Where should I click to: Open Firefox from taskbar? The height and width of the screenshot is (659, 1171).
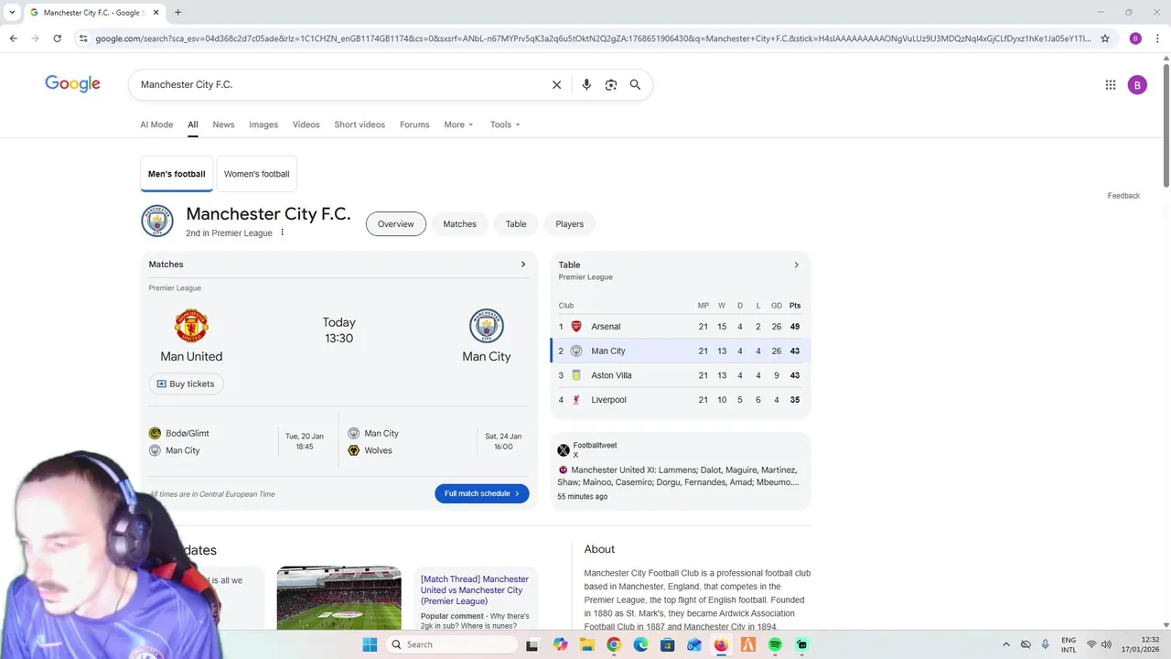coord(721,644)
